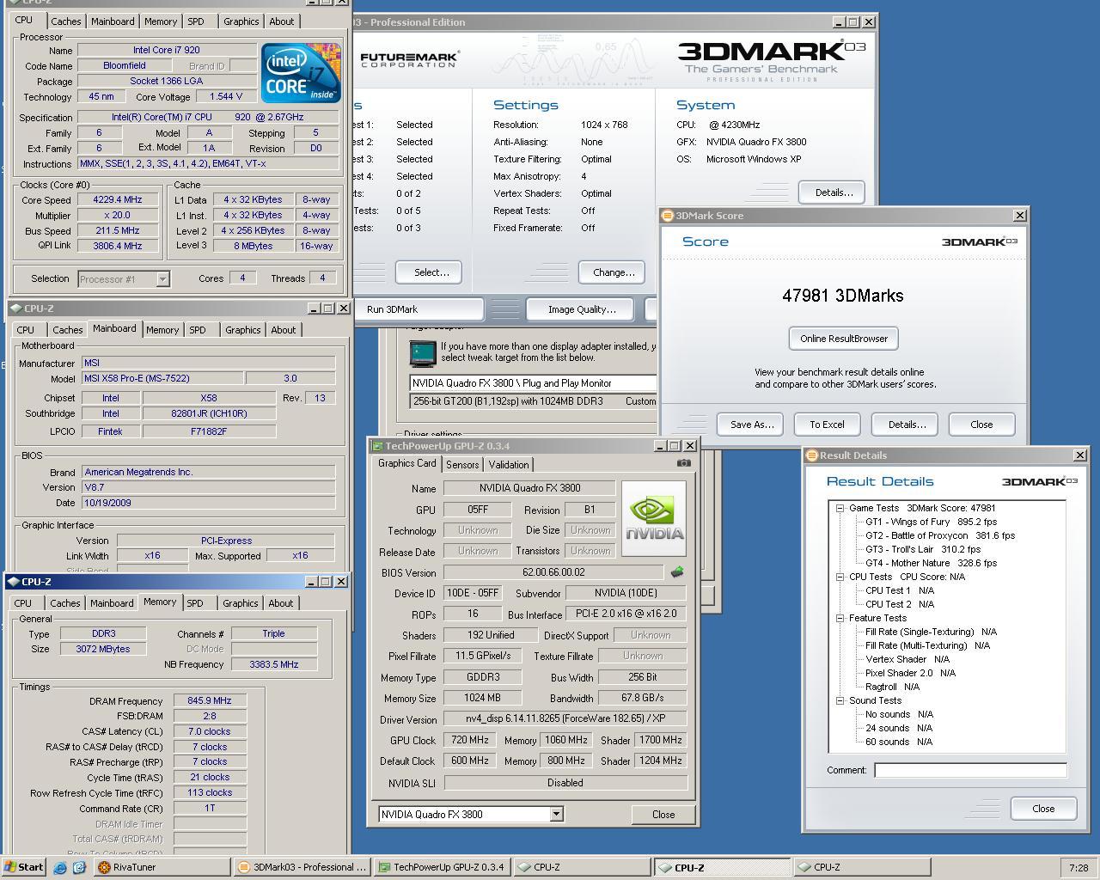Viewport: 1100px width, 880px height.
Task: Open SPD tab in the top CPU-Z window
Action: 196,21
